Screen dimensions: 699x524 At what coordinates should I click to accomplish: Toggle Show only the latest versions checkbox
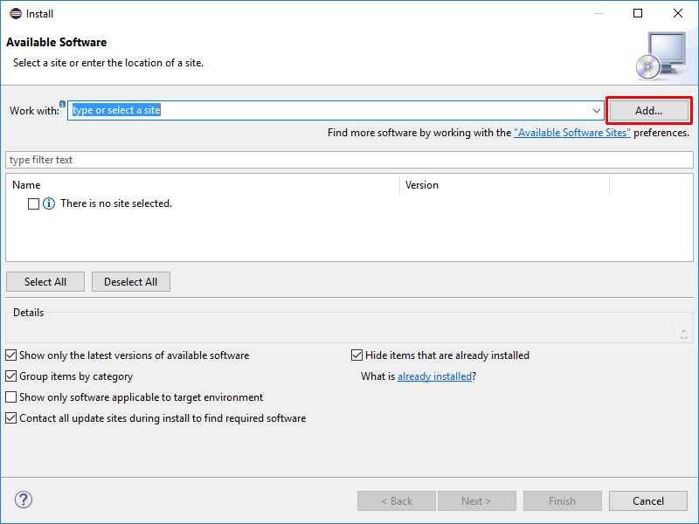[x=10, y=355]
